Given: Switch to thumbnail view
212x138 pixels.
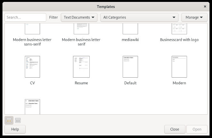Looking at the screenshot, I should click(9, 120).
